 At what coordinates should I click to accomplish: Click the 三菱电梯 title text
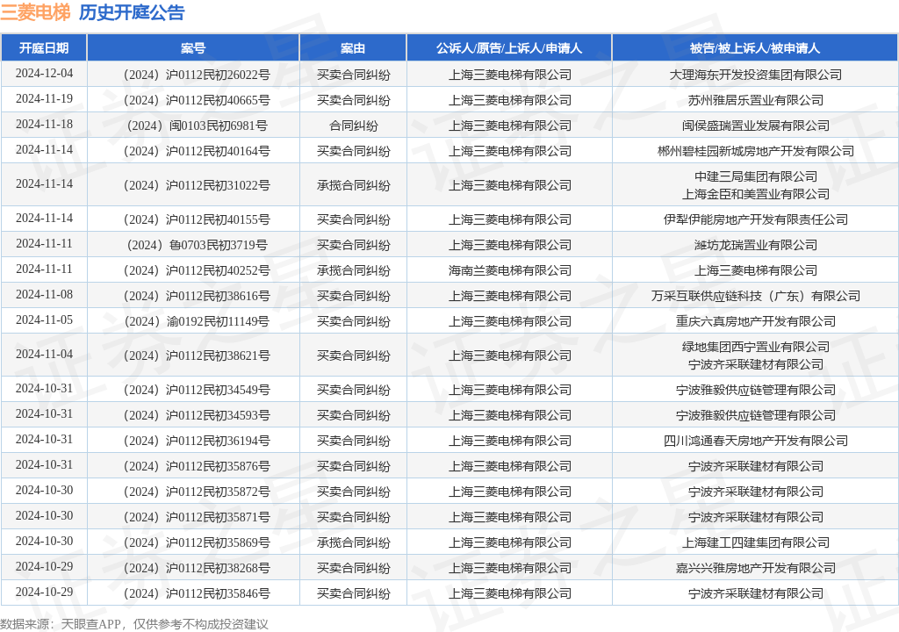35,12
